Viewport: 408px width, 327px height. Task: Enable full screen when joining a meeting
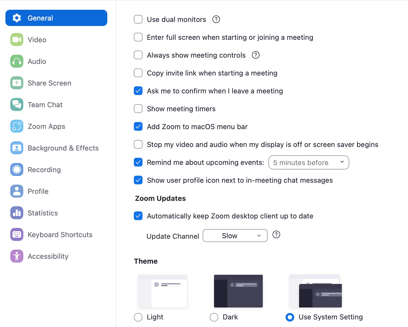[138, 37]
